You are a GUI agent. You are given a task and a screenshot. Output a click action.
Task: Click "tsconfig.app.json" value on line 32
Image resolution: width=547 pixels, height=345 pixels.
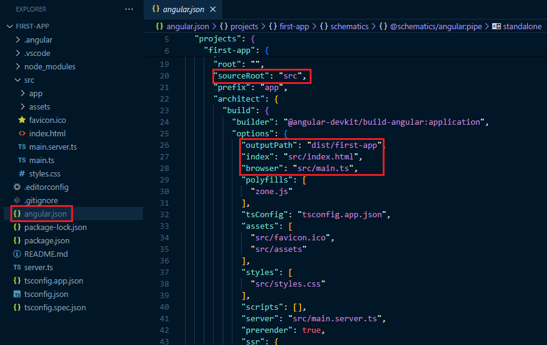342,215
